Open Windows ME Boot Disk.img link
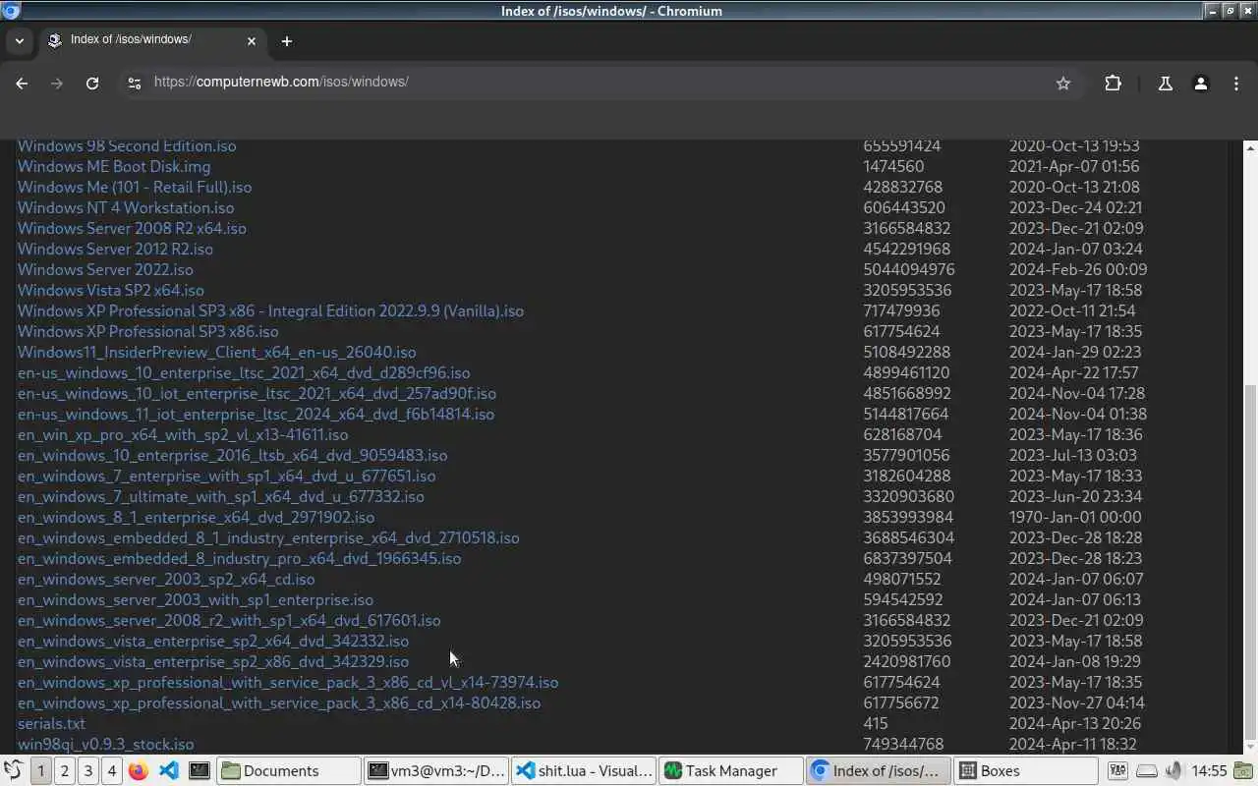 pyautogui.click(x=114, y=166)
